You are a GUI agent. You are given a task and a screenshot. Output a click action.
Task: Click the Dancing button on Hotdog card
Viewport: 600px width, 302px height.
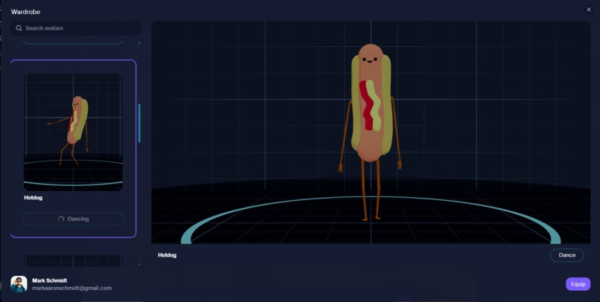[x=73, y=219]
